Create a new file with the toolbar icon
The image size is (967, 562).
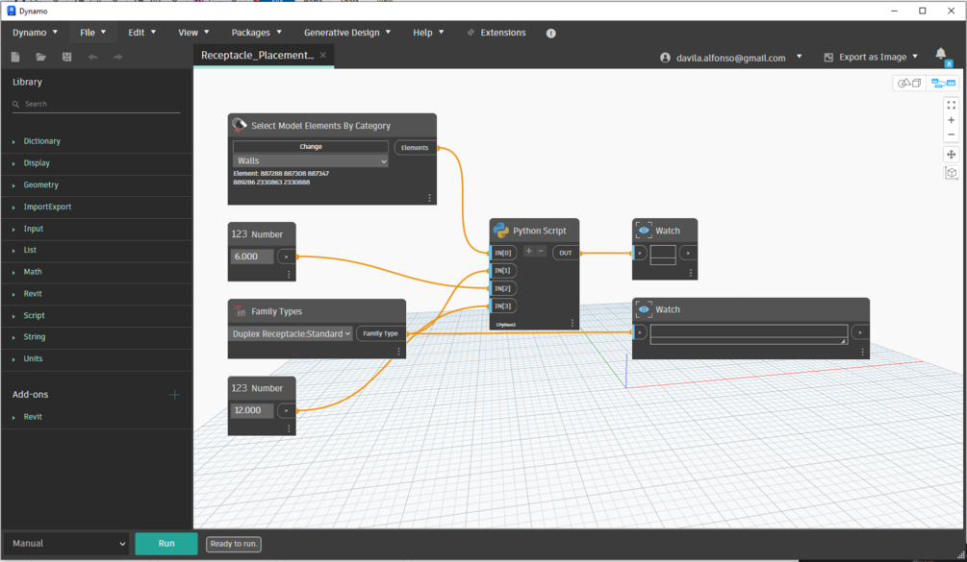pos(15,58)
